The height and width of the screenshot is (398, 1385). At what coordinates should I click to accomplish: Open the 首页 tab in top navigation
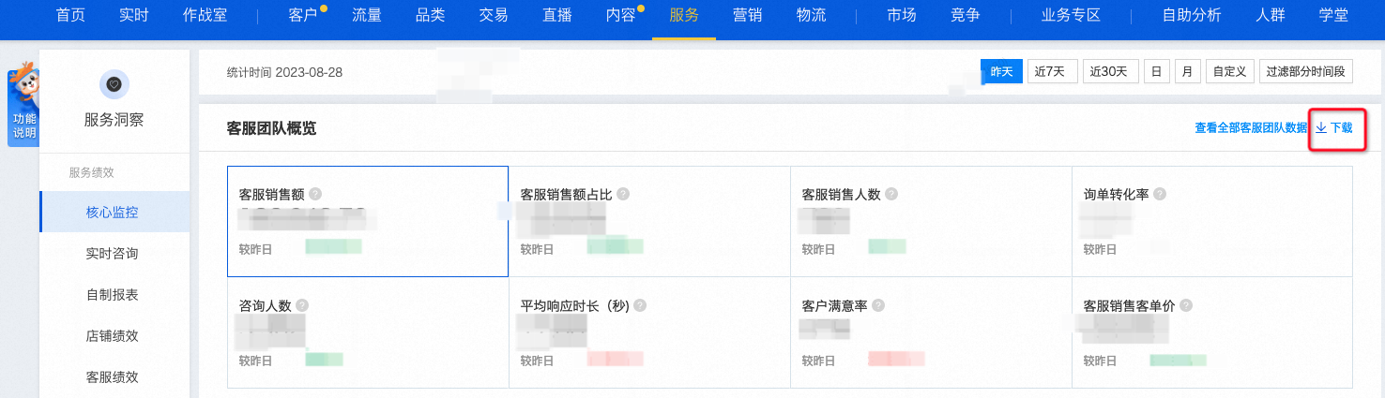click(x=70, y=16)
